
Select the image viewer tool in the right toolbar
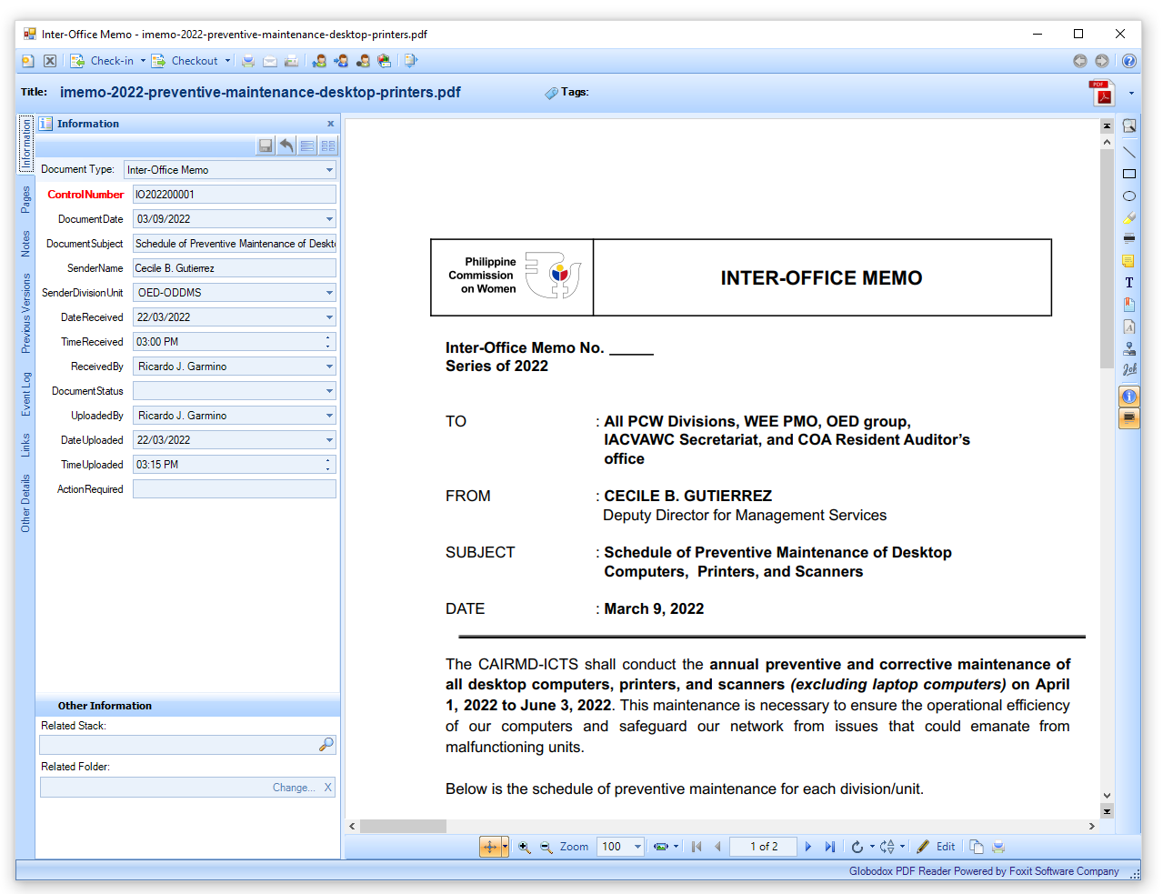[1129, 126]
